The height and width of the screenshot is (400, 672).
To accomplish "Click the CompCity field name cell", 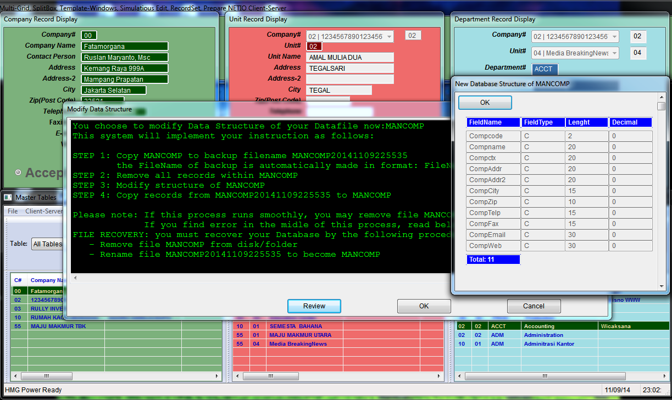I will 493,191.
